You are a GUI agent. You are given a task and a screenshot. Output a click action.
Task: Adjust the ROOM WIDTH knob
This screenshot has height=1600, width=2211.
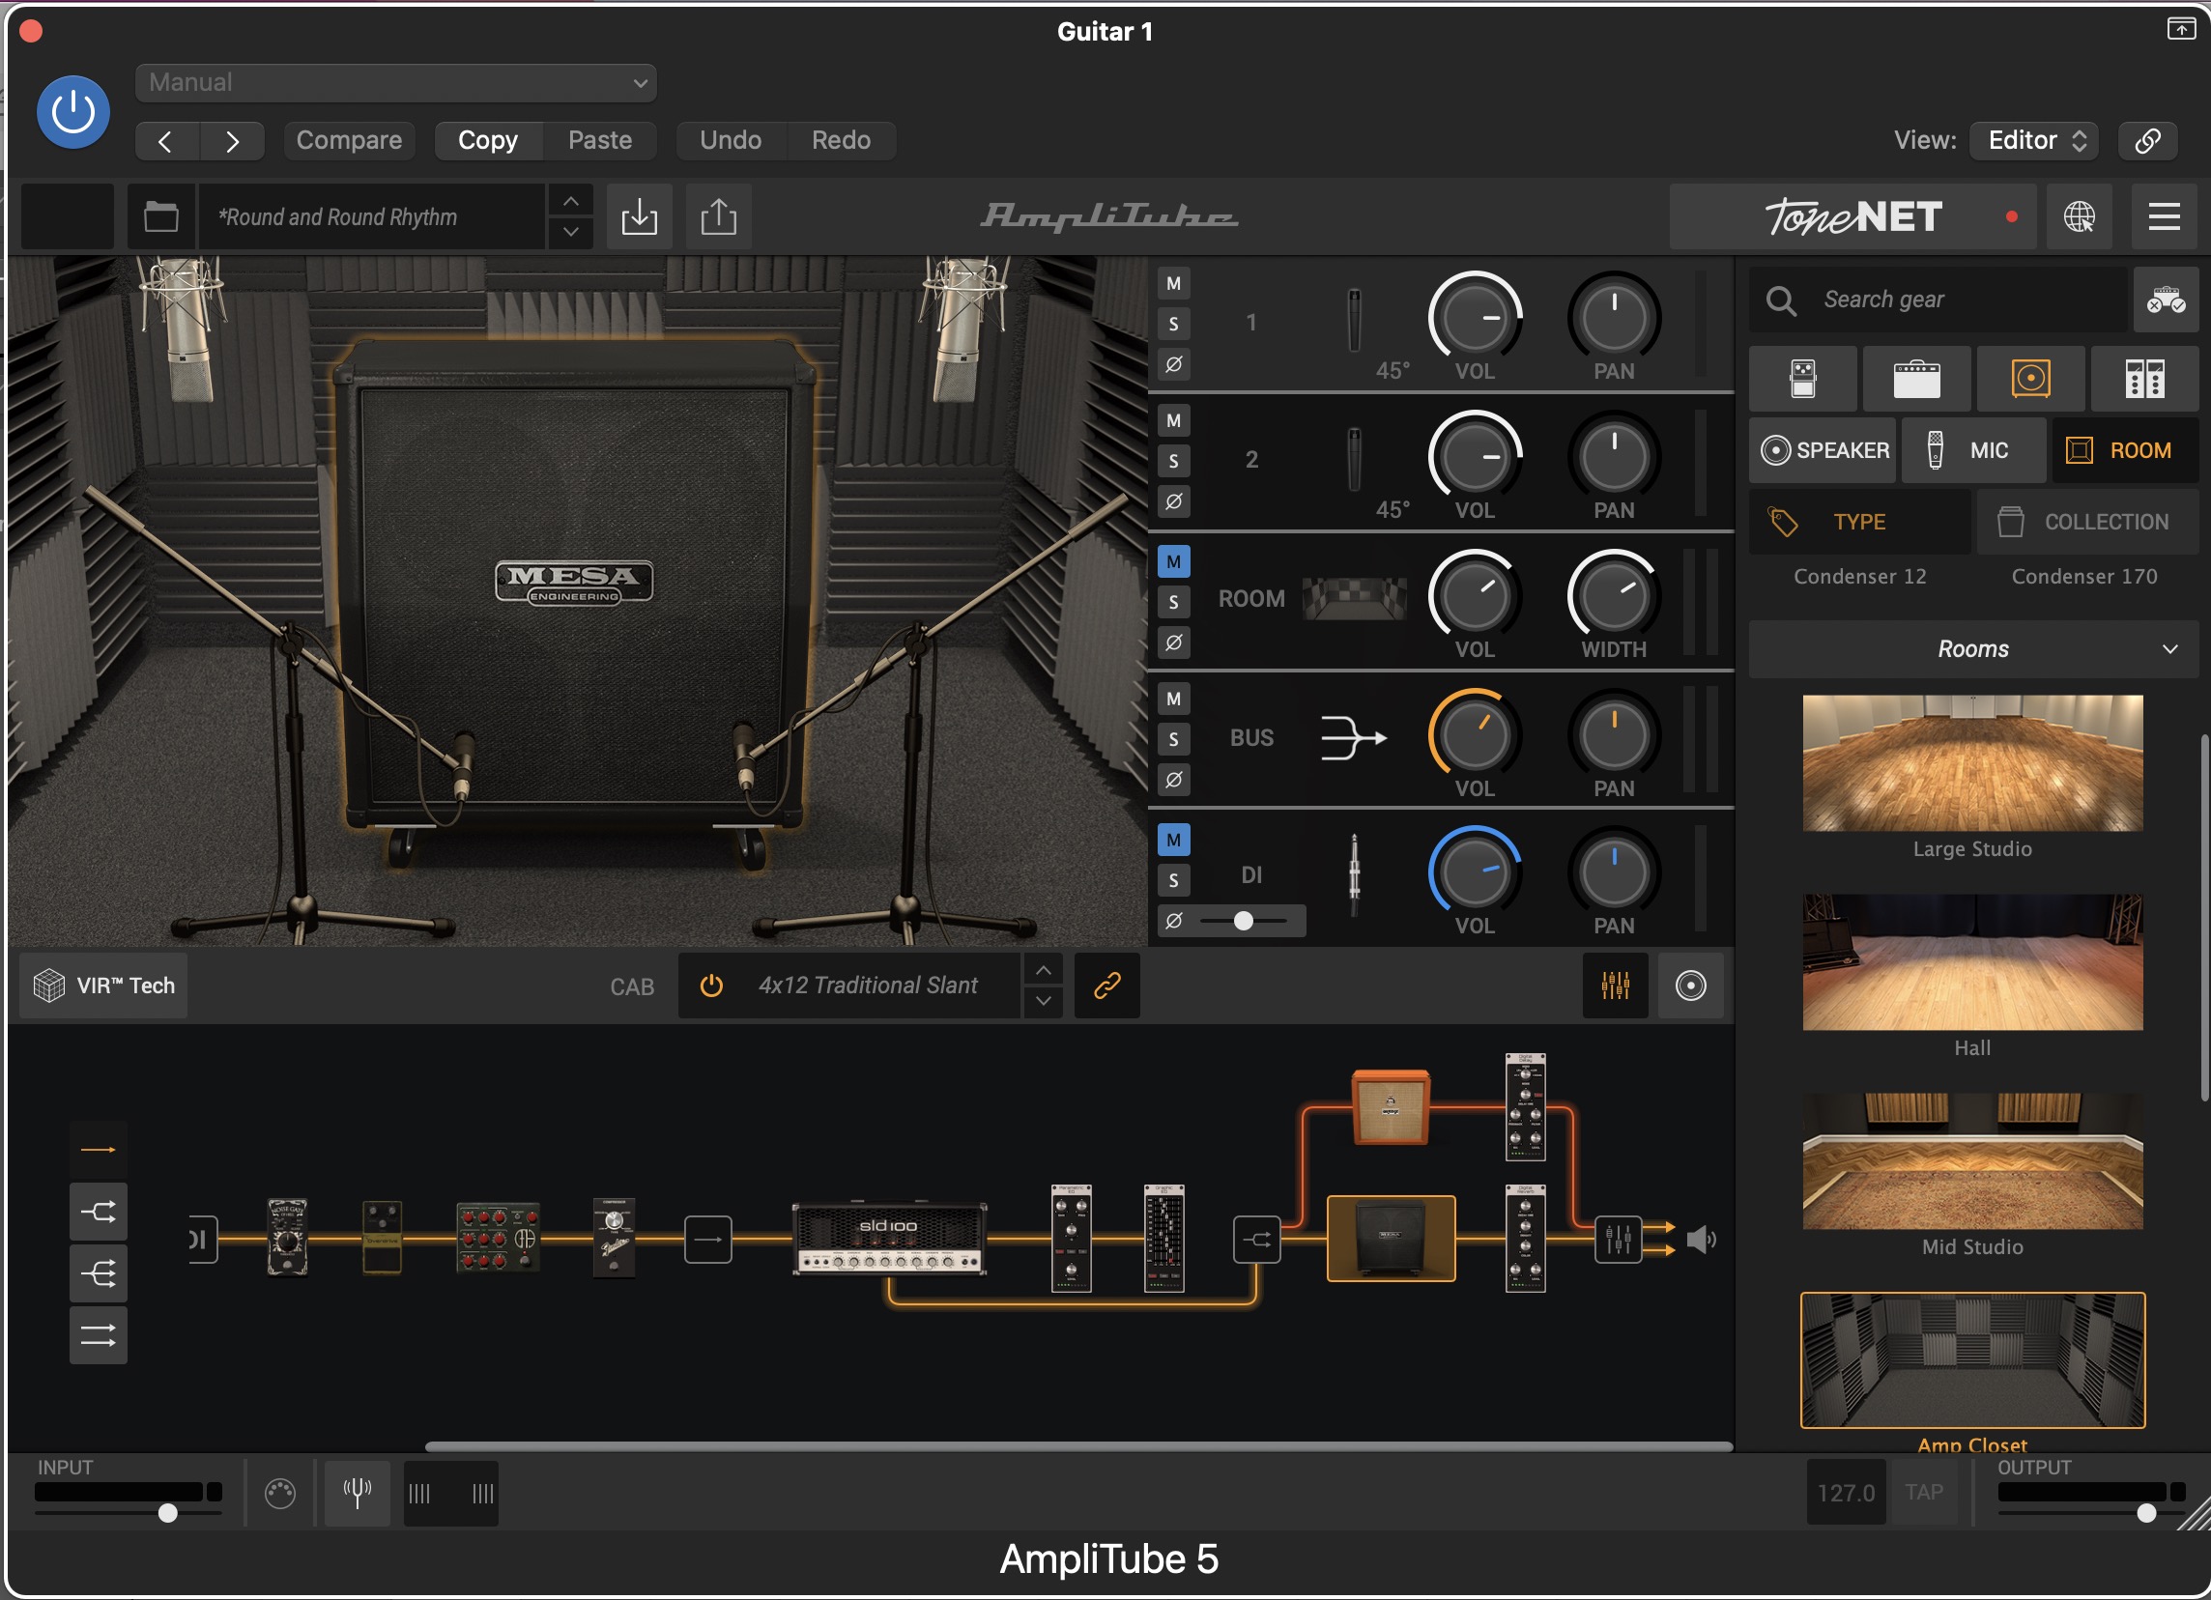[1614, 595]
